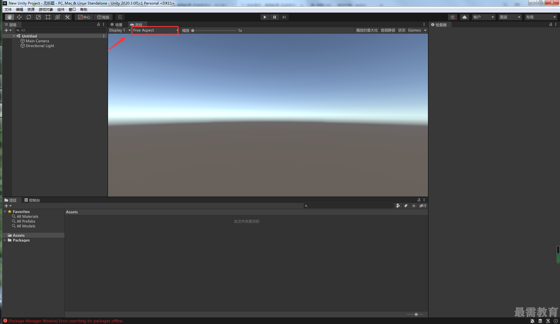
Task: Open Project panel more options
Action: (424, 200)
